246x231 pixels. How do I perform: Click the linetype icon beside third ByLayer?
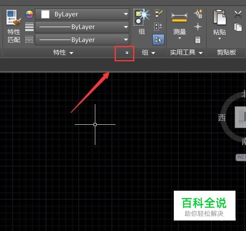click(29, 39)
